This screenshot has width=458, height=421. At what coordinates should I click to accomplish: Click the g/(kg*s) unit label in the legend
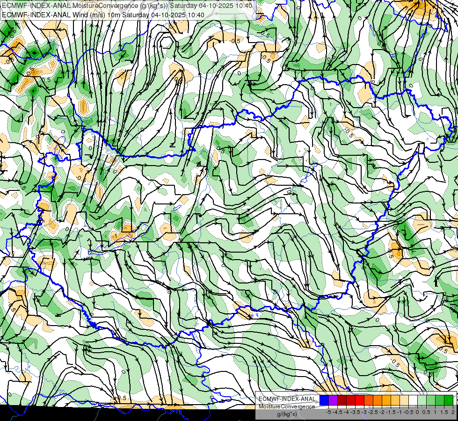[287, 414]
